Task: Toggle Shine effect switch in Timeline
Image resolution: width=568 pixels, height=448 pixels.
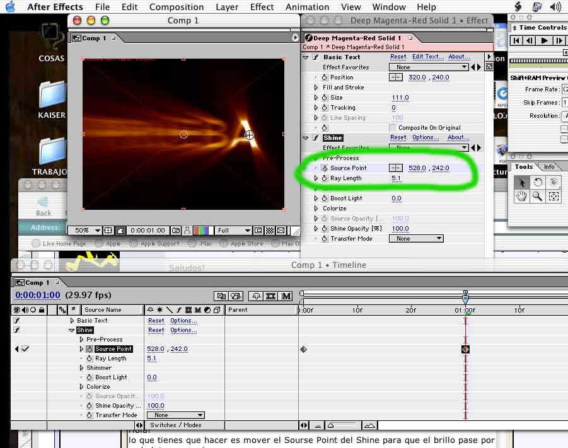Action: (x=16, y=330)
